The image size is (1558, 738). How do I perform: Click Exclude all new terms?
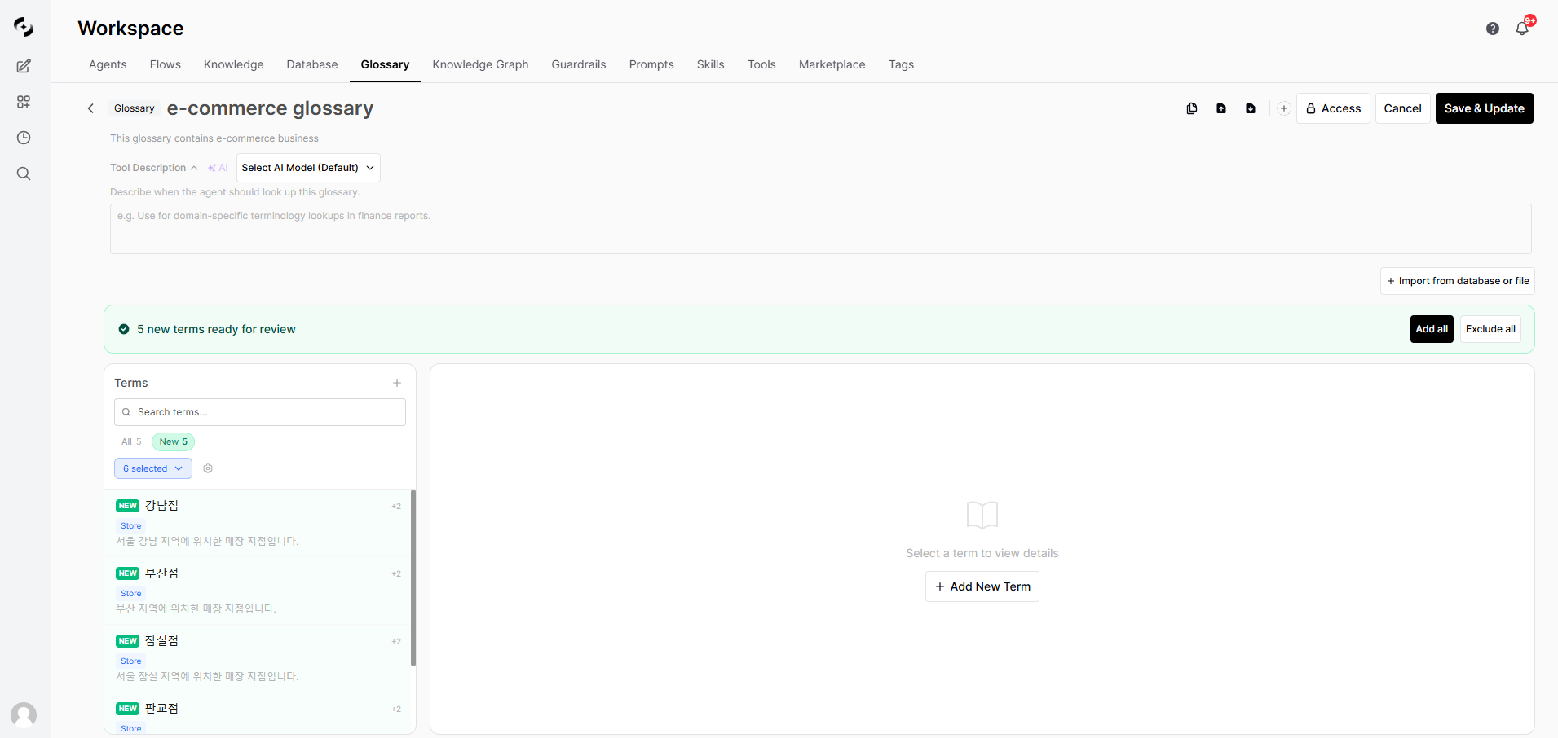1490,329
